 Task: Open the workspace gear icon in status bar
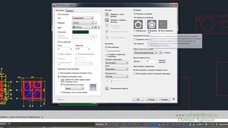(x=206, y=124)
